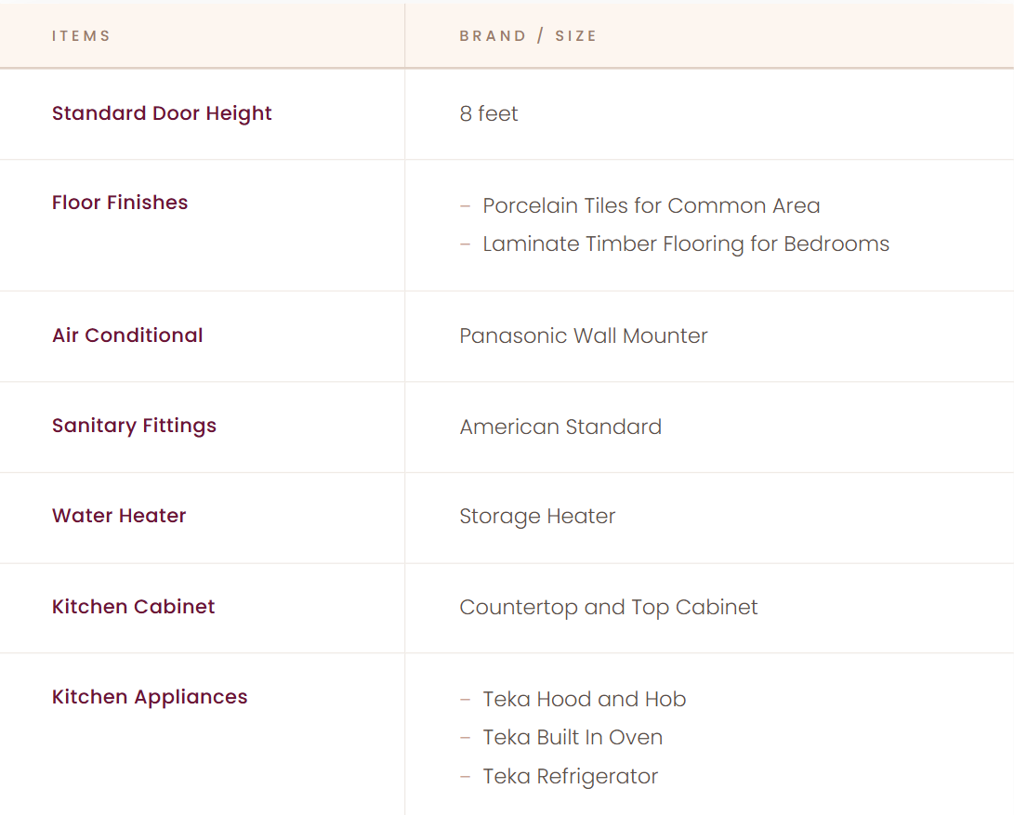Select the Sanitary Fittings label
Viewport: 1014px width, 815px height.
(x=134, y=426)
